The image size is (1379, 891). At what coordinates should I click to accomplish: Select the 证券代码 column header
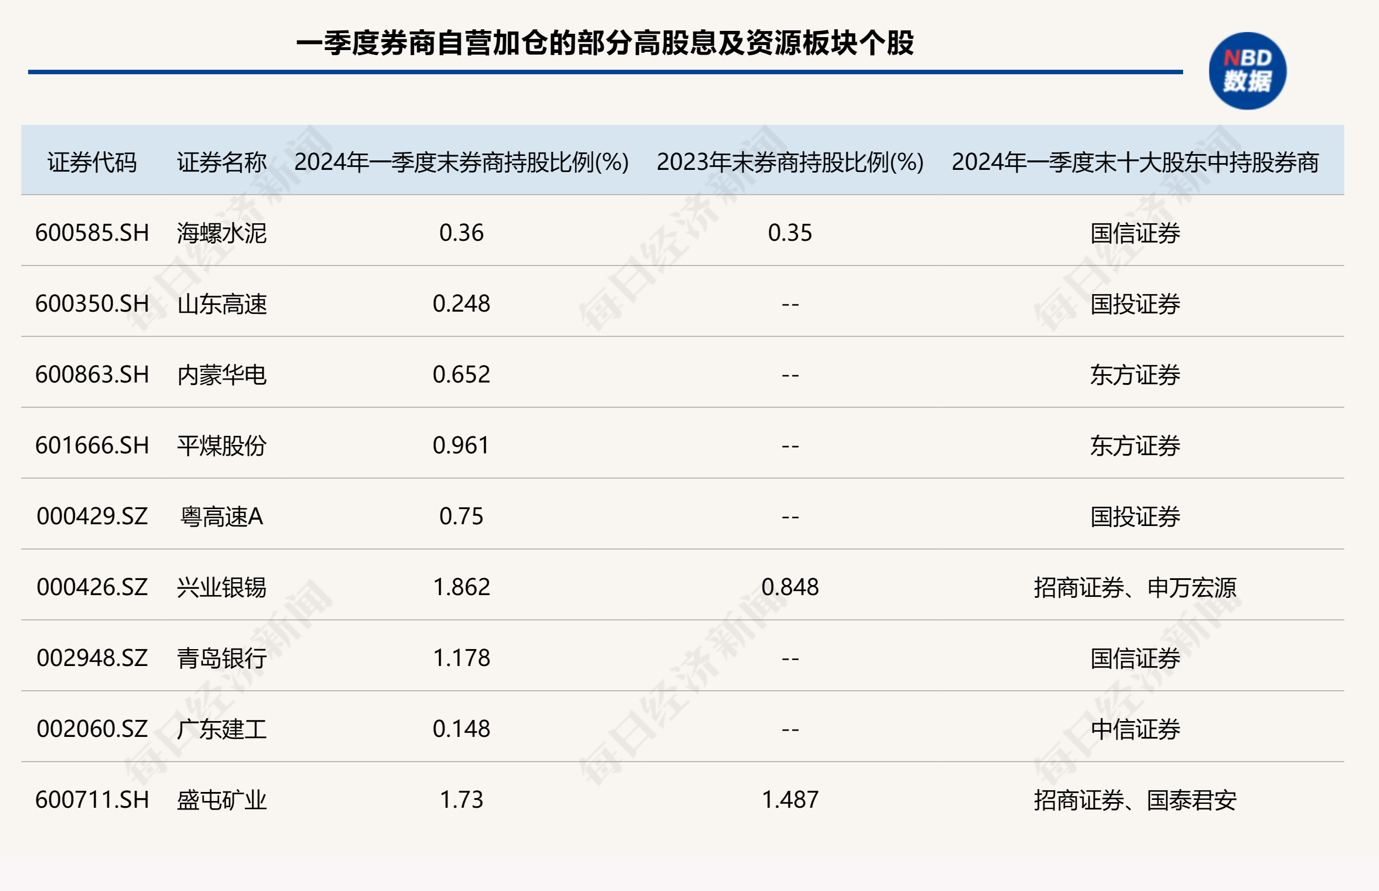pyautogui.click(x=92, y=162)
